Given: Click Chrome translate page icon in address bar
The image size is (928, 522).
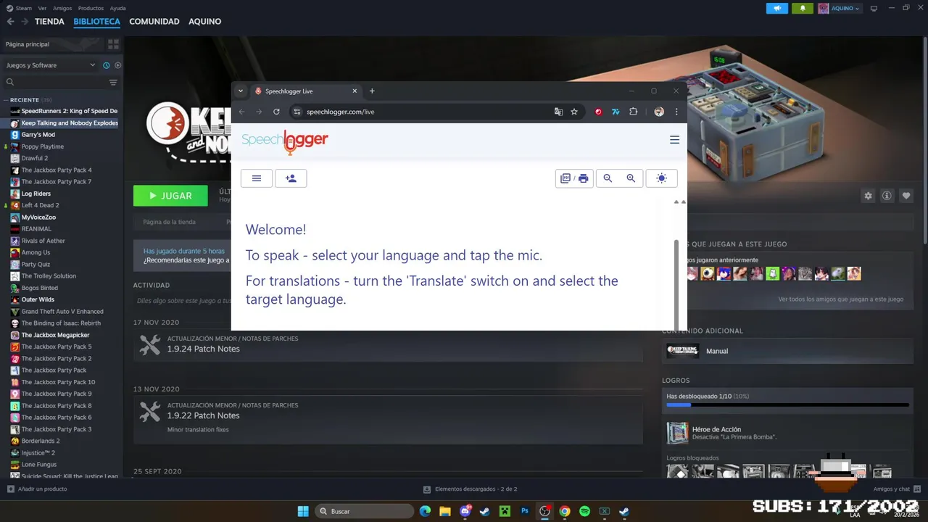Looking at the screenshot, I should click(558, 112).
